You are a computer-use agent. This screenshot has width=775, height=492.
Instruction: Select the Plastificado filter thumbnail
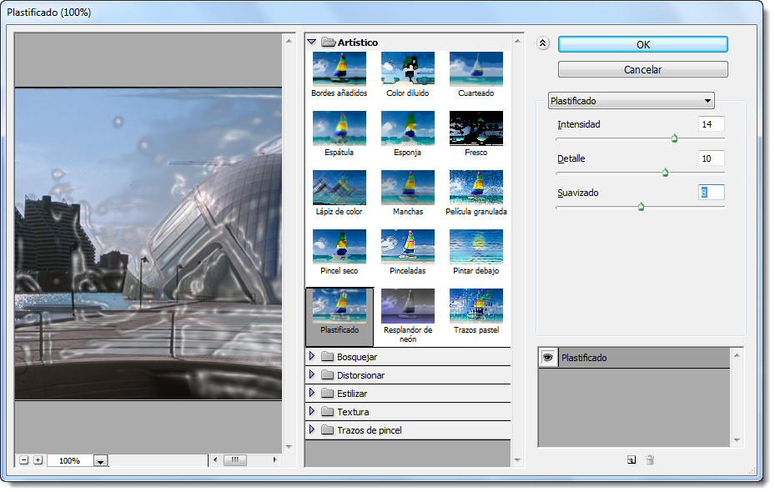tap(339, 306)
